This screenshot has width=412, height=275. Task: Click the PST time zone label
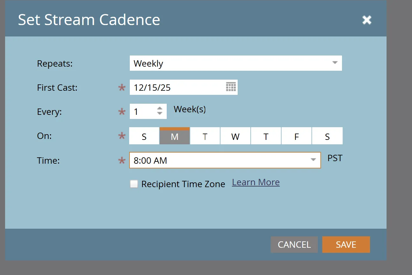[x=335, y=158]
